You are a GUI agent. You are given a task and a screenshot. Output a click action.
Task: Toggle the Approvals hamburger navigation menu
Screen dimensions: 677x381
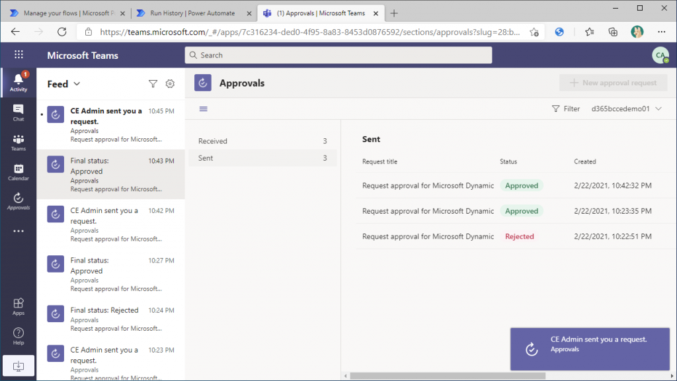(204, 109)
